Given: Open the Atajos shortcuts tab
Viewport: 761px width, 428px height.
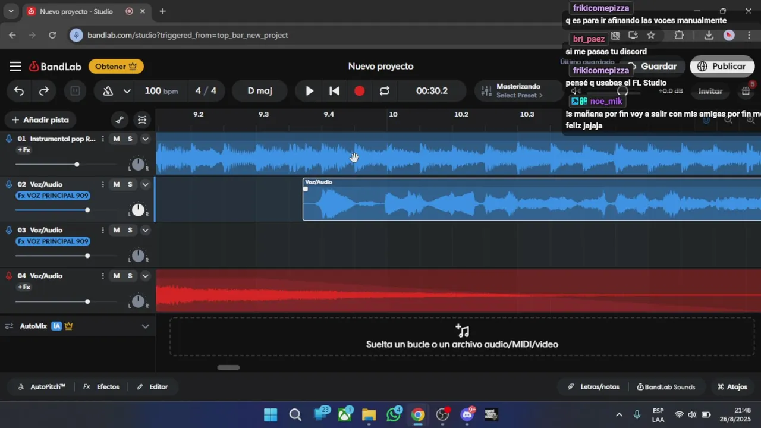Looking at the screenshot, I should tap(732, 387).
